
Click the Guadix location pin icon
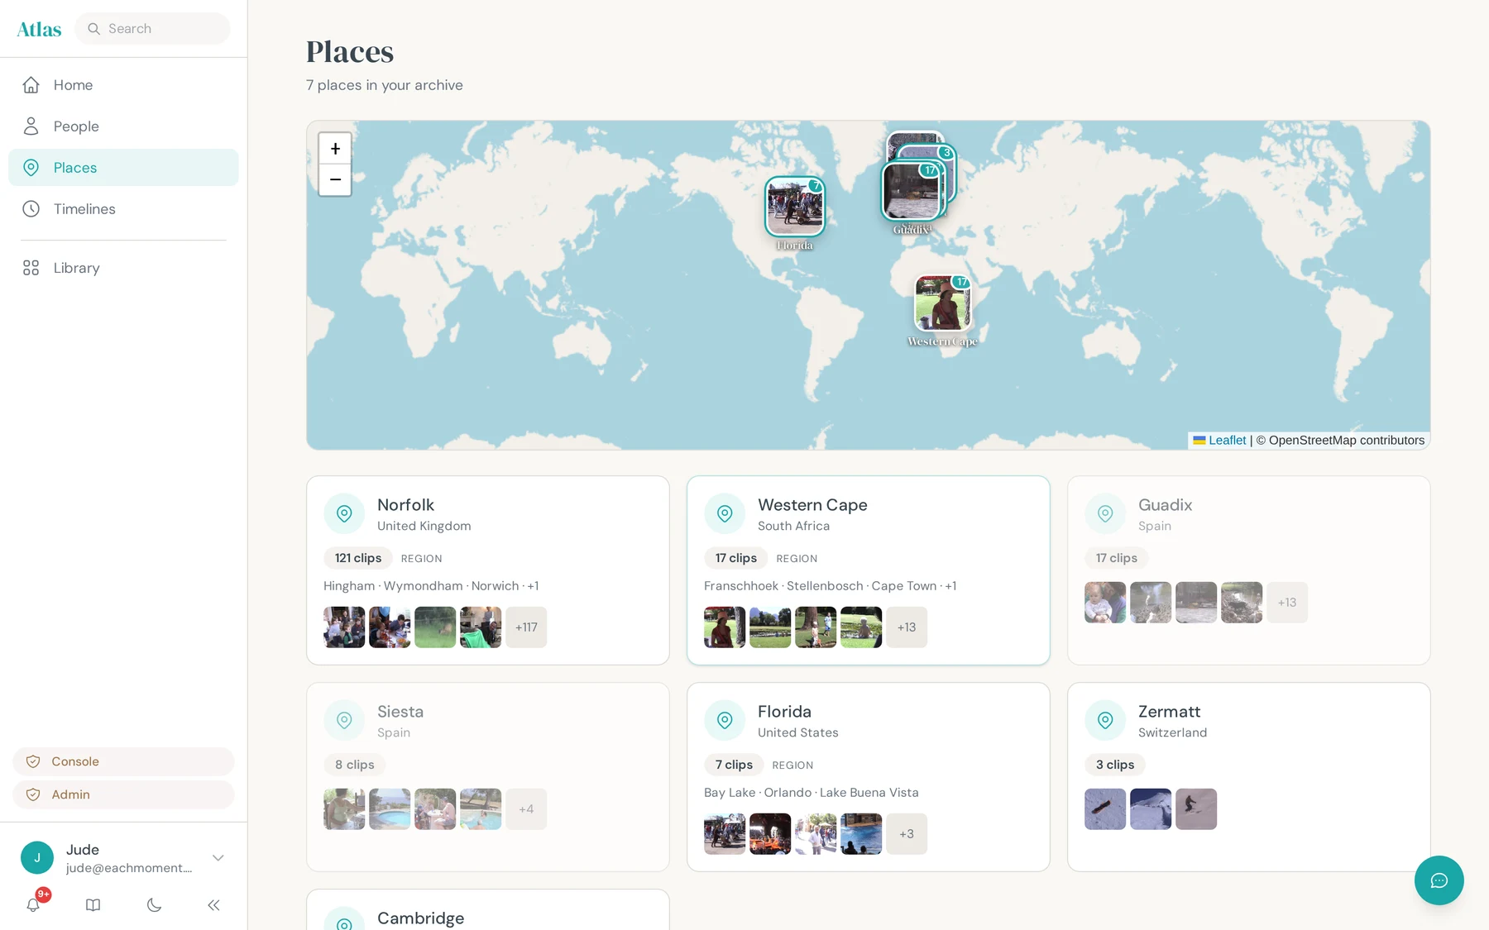click(1105, 514)
